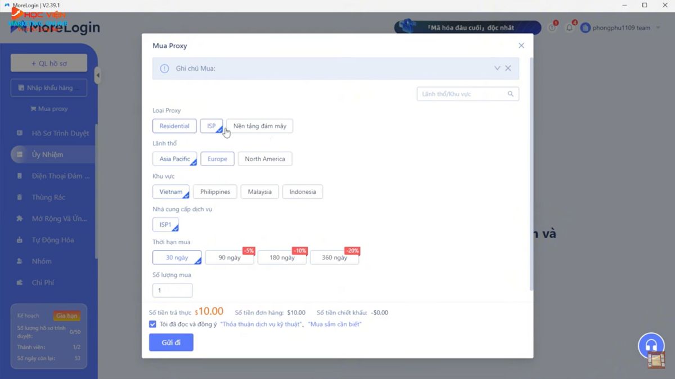Choose 30 ngày purchase period

click(x=177, y=257)
